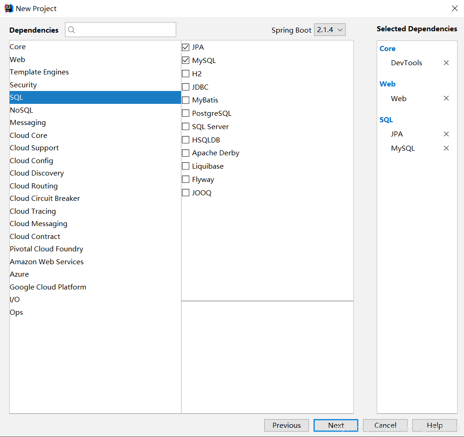The image size is (464, 437).
Task: Select the Google Cloud Platform category
Action: coord(95,287)
